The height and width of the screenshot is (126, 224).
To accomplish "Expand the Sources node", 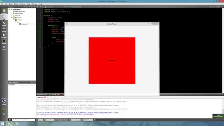I will pos(12,16).
